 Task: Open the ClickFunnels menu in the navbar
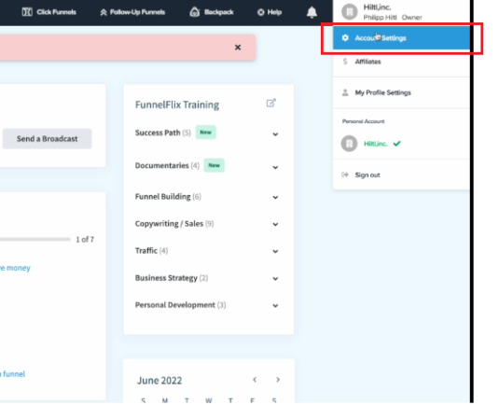click(49, 12)
